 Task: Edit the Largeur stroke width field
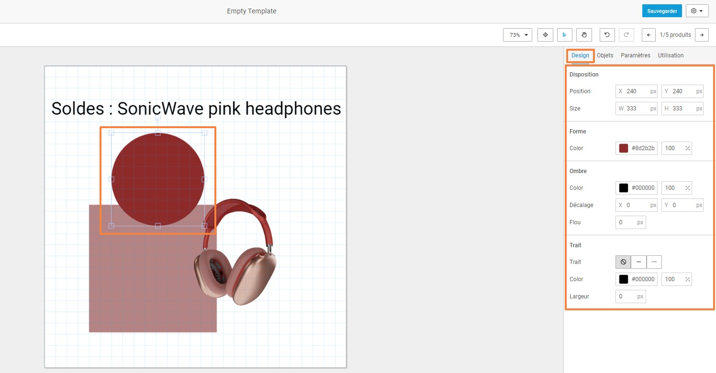click(631, 296)
